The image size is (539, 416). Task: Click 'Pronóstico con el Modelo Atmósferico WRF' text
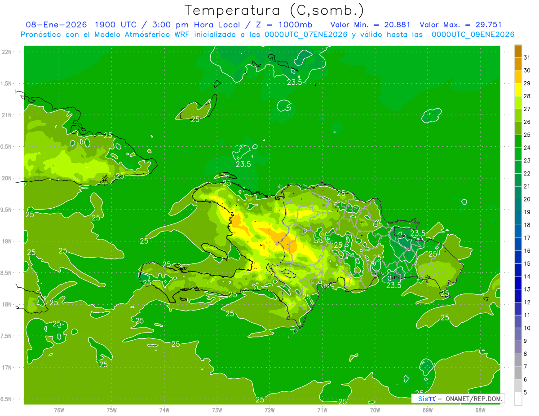[x=105, y=35]
